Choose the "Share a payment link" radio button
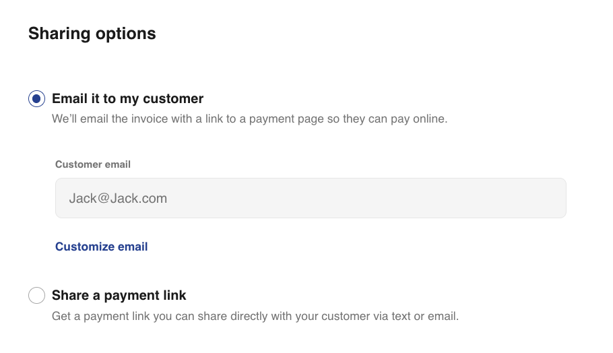 [36, 296]
